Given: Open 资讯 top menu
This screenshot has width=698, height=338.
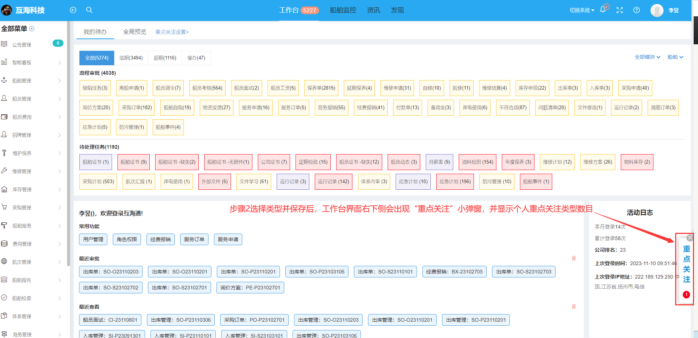Looking at the screenshot, I should click(373, 10).
